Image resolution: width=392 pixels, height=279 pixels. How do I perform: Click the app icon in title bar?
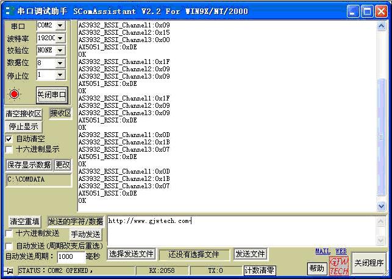coord(9,11)
